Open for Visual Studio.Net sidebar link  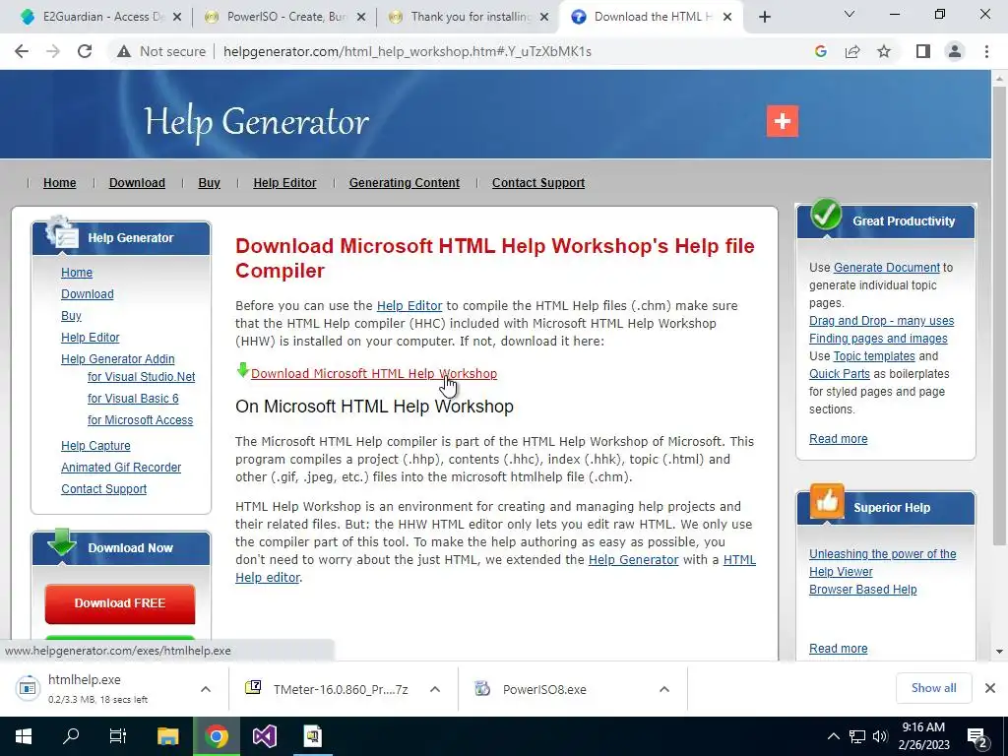click(x=142, y=377)
